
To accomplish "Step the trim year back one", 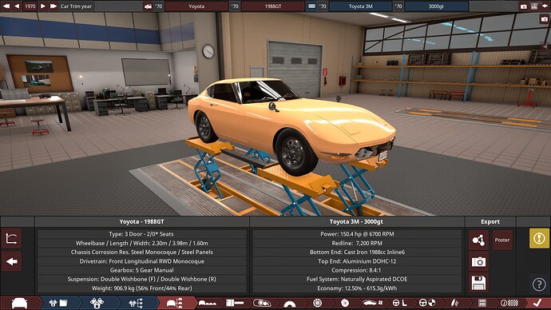I will click(x=17, y=6).
